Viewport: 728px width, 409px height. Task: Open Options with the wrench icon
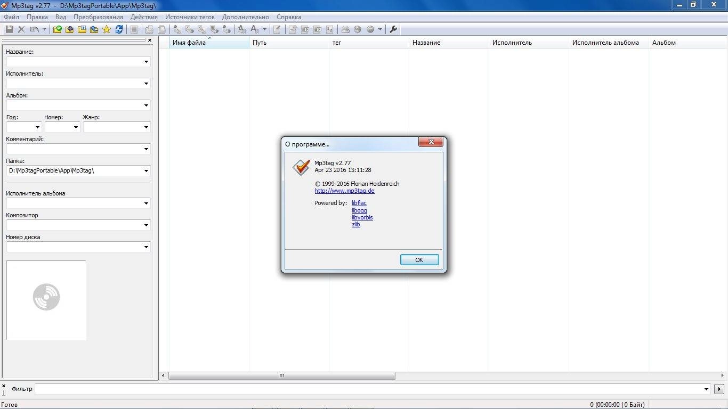tap(393, 29)
